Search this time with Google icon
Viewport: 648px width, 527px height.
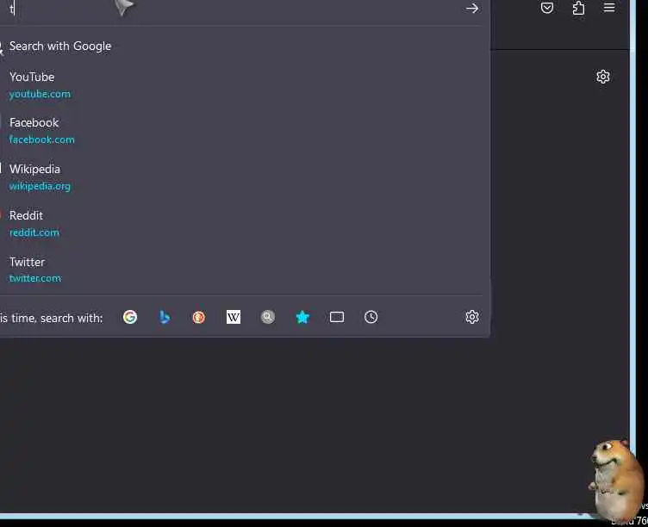tap(130, 317)
